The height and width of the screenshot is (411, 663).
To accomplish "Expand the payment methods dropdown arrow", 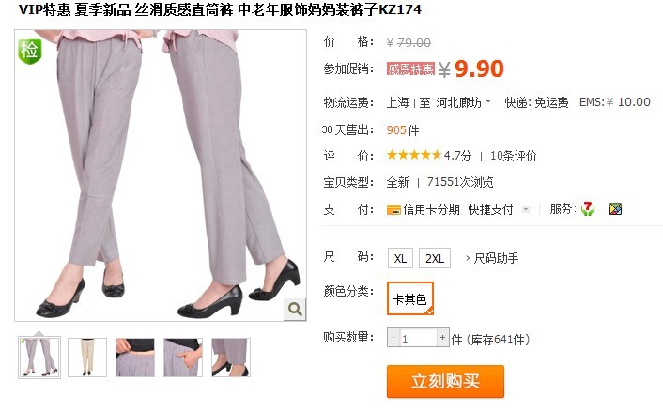I will click(x=526, y=209).
